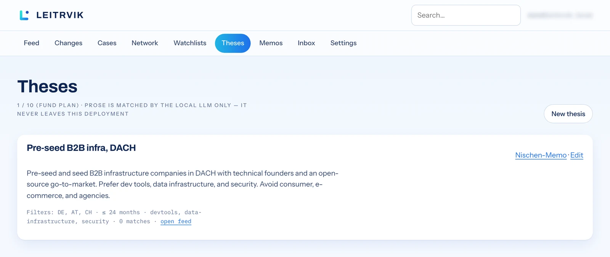Open the Memos tab
This screenshot has height=257, width=610.
(x=271, y=43)
